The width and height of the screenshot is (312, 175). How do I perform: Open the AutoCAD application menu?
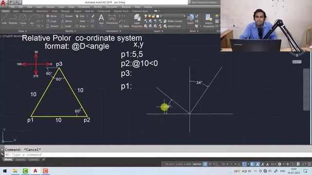(3, 3)
